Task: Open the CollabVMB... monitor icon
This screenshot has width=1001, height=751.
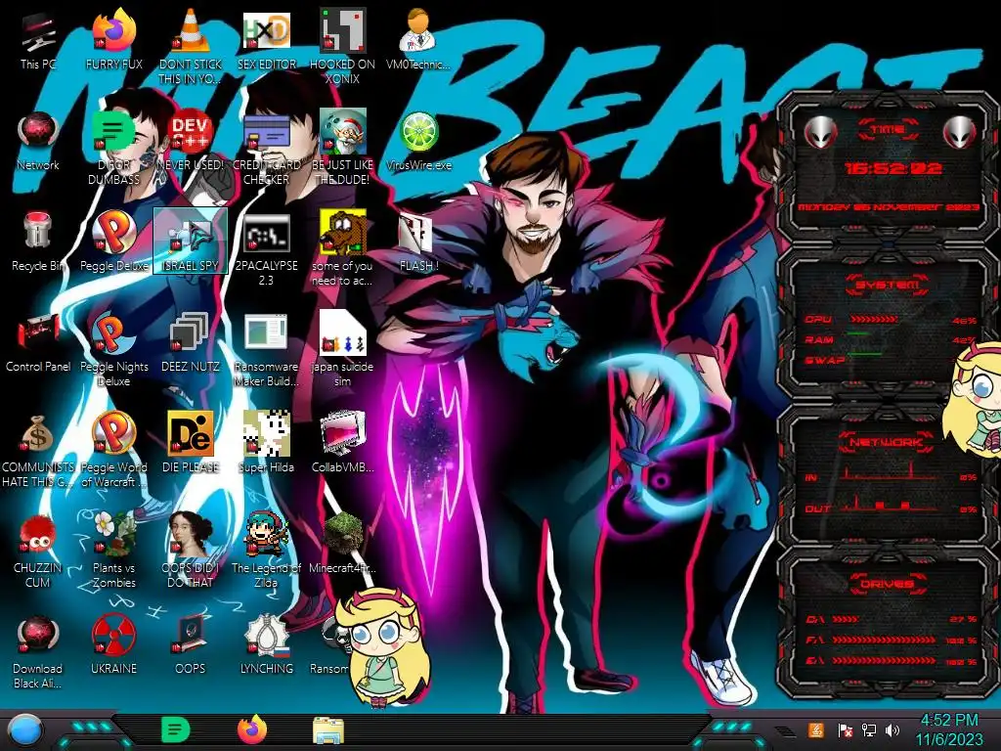Action: coord(343,443)
